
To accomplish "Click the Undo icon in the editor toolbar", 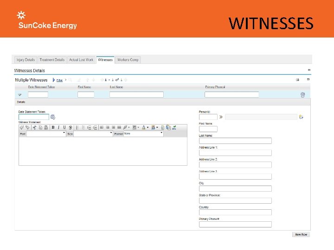I will tap(21, 127).
